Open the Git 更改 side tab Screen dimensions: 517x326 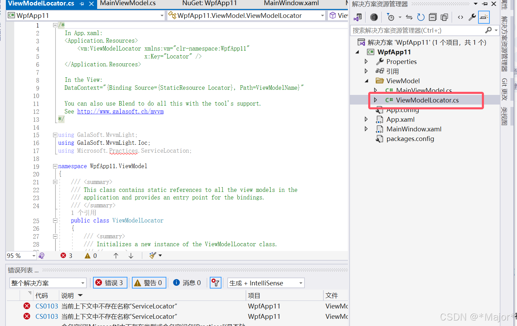pyautogui.click(x=504, y=89)
